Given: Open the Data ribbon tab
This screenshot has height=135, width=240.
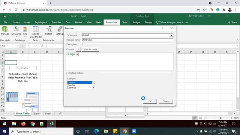Looking at the screenshot, I should coord(68,22).
